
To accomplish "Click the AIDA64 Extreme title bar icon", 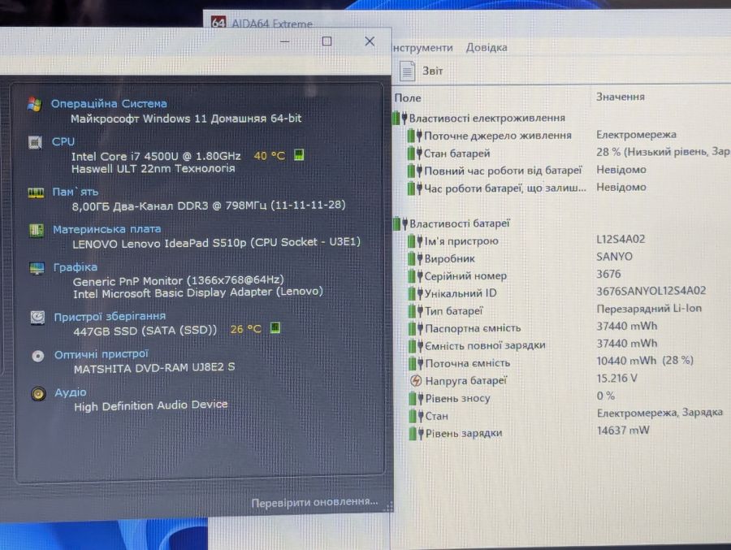I will point(218,22).
